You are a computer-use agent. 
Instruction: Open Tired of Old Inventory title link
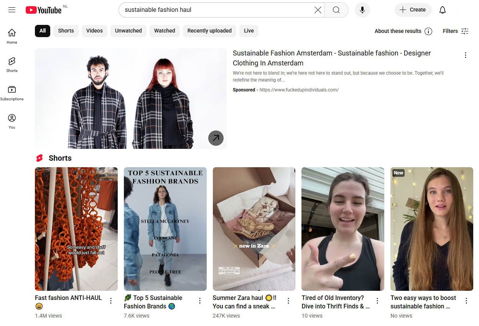[x=336, y=302]
